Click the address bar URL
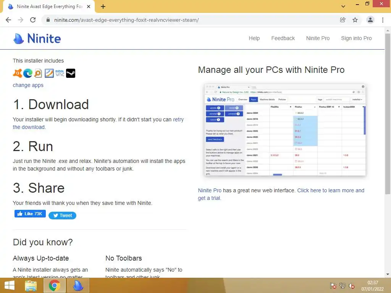 (126, 20)
